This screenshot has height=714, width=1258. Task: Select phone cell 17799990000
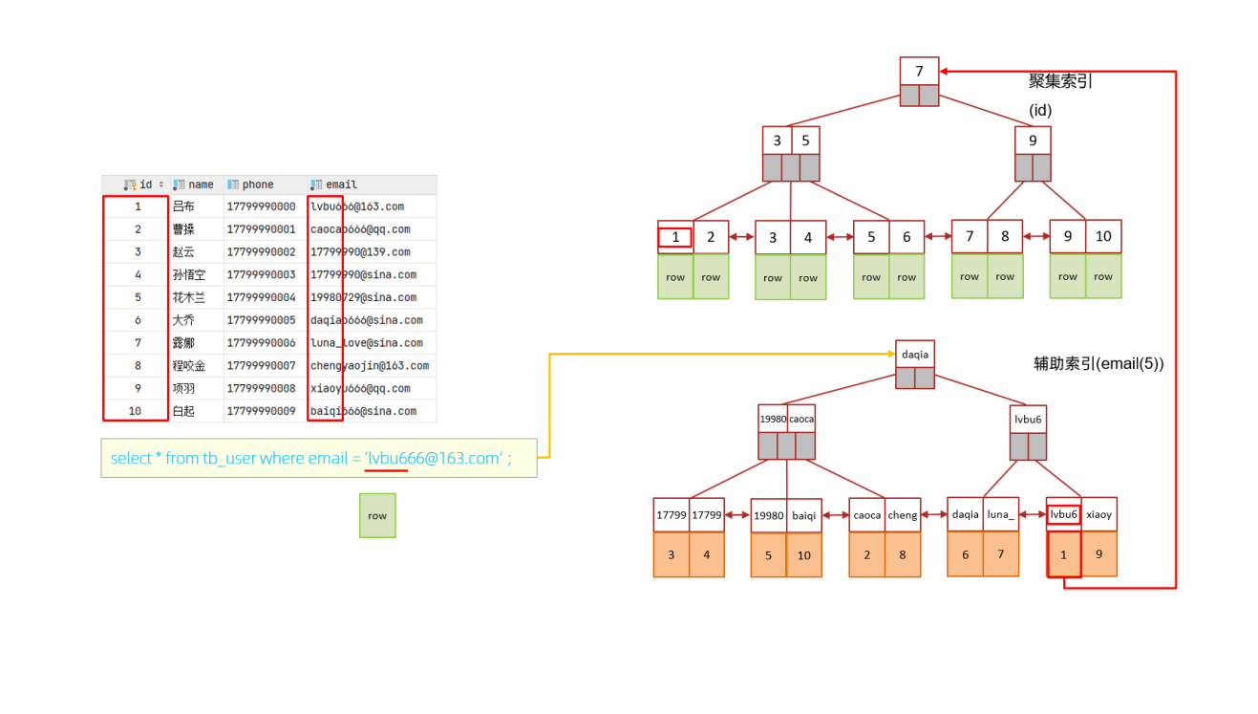click(x=261, y=206)
